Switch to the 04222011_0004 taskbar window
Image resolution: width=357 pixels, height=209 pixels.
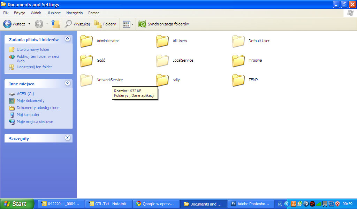[61, 204]
